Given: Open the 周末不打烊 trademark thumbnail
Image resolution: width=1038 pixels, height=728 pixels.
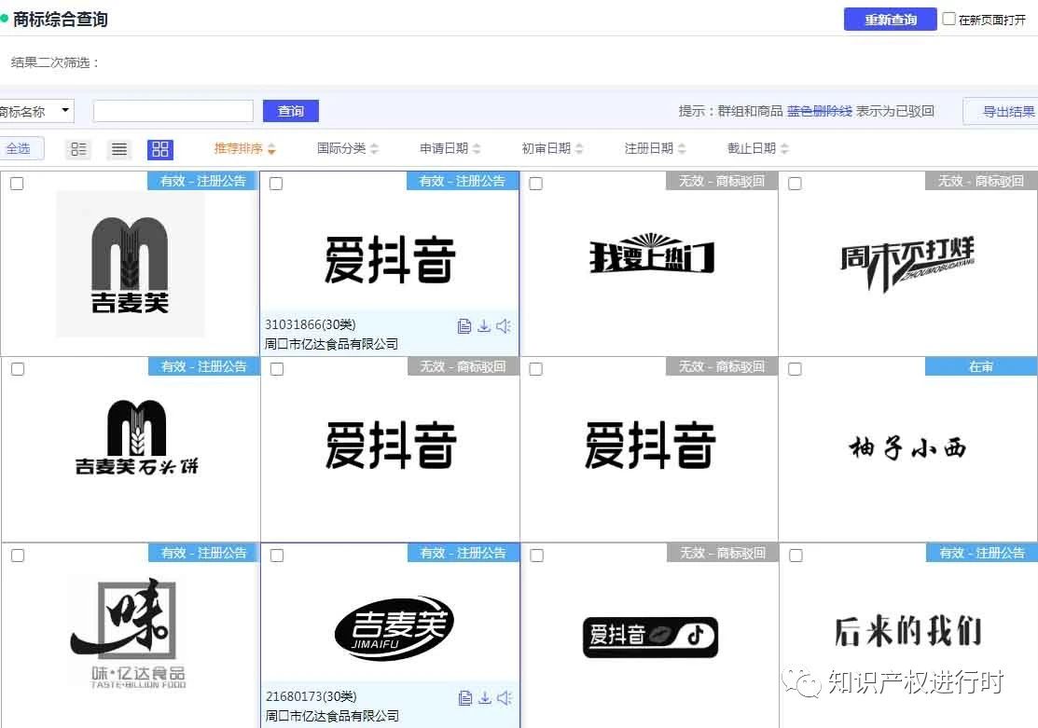Looking at the screenshot, I should [x=907, y=263].
